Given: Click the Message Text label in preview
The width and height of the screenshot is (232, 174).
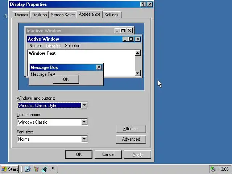Looking at the screenshot, I should (x=43, y=74).
